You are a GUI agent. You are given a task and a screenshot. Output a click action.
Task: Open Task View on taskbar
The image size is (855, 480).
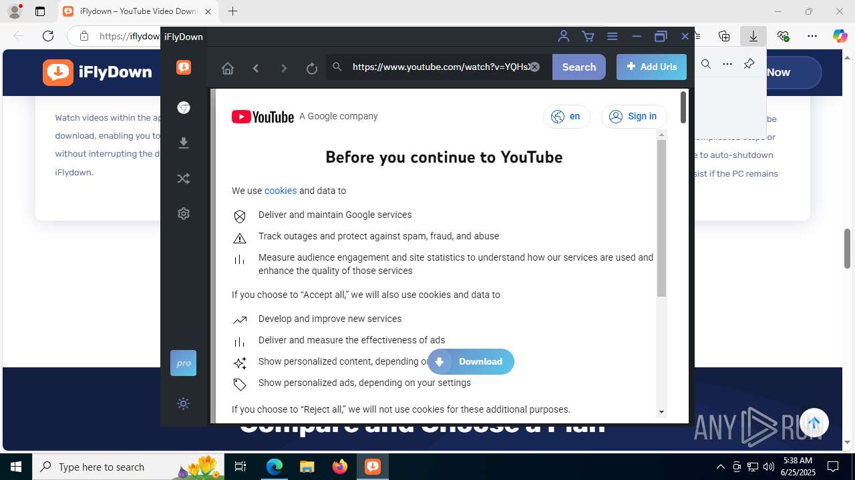point(240,467)
